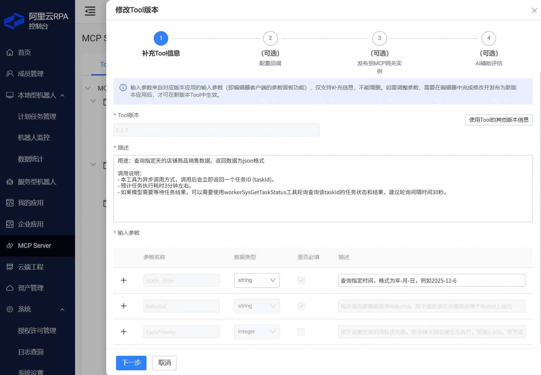Click the 系统 gear icon
Image resolution: width=541 pixels, height=375 pixels.
(x=10, y=309)
